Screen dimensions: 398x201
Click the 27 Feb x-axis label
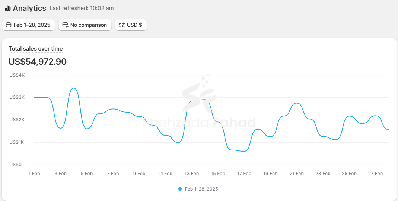(375, 174)
